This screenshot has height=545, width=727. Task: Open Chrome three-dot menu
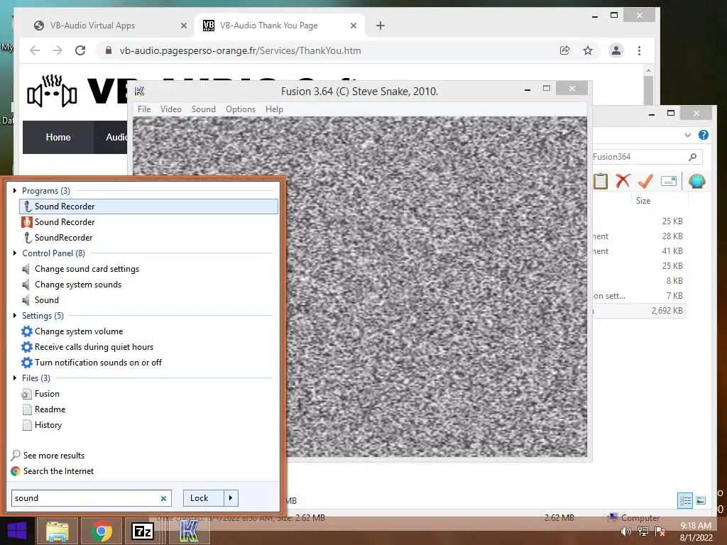pos(640,50)
